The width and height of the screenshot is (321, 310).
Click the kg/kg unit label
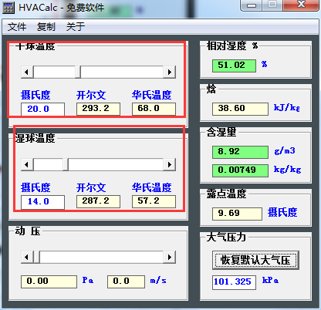point(287,169)
